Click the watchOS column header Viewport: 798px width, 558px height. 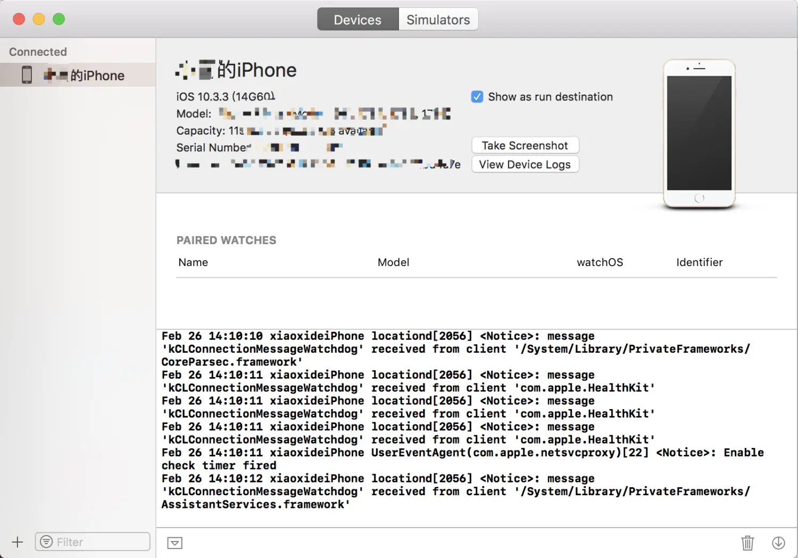click(x=600, y=262)
